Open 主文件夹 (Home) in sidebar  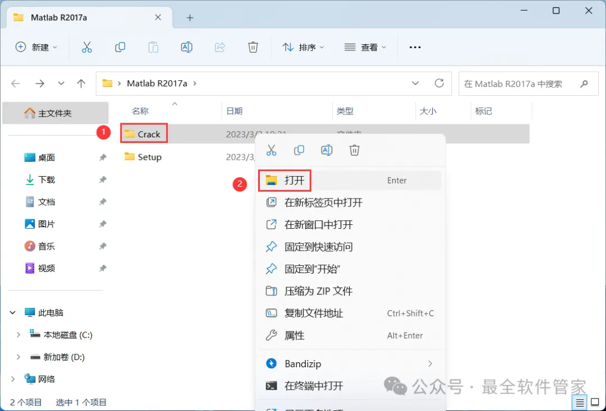(55, 113)
